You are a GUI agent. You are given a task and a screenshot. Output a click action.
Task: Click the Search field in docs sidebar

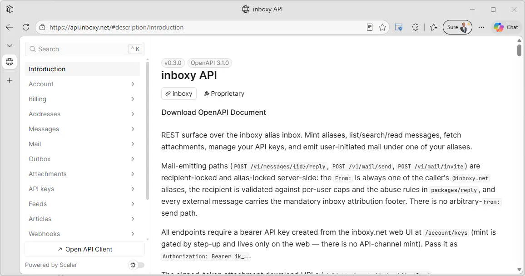point(84,49)
